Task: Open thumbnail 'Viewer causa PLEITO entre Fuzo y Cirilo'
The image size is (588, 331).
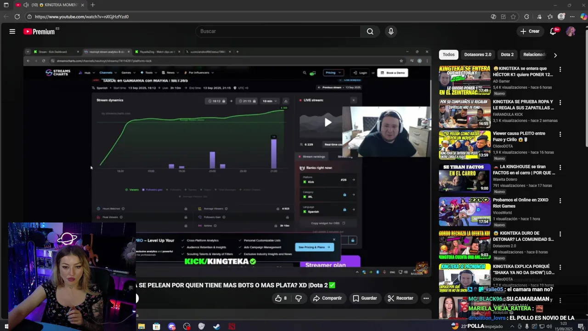Action: [x=464, y=145]
